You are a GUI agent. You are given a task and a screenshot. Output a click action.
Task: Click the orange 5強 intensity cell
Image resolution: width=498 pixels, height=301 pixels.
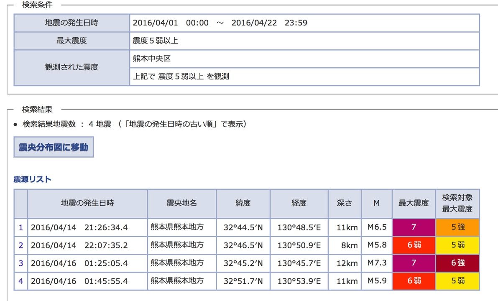[457, 227]
